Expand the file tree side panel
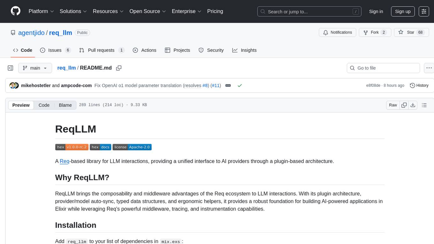The width and height of the screenshot is (434, 244). pyautogui.click(x=10, y=68)
